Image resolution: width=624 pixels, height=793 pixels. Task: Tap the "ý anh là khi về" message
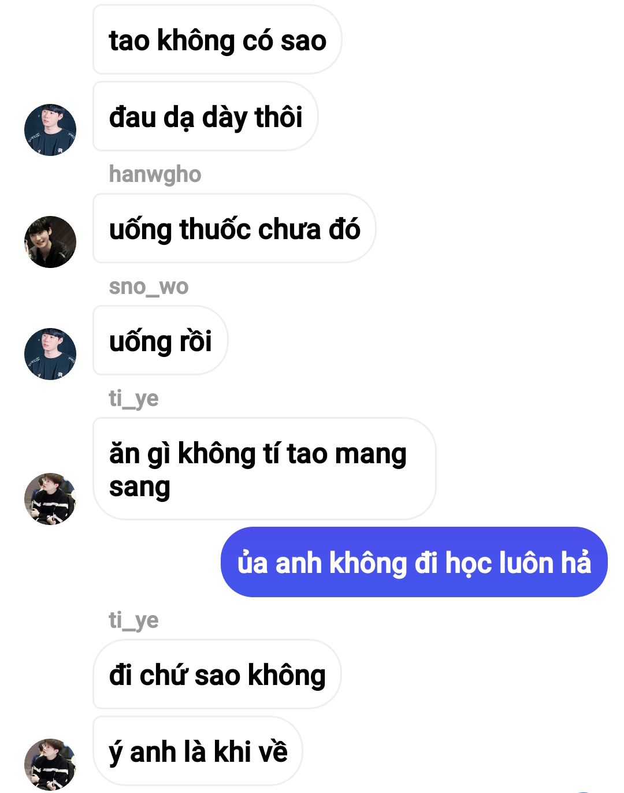point(198,751)
